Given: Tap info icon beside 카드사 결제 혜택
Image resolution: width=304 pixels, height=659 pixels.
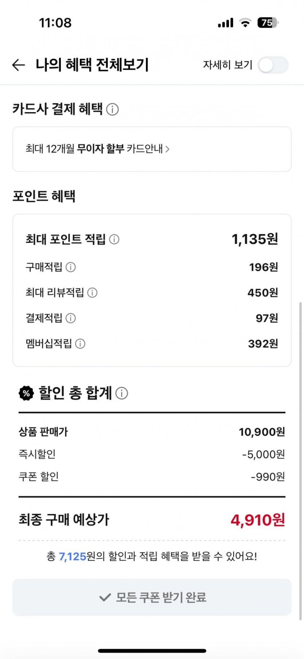Looking at the screenshot, I should click(112, 109).
